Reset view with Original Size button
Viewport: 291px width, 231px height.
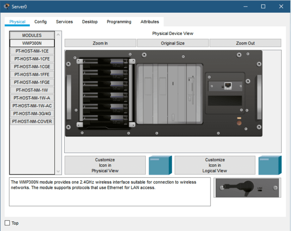[173, 43]
